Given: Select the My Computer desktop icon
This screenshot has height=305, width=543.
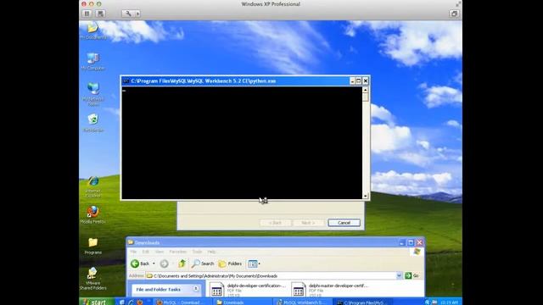Looking at the screenshot, I should click(92, 62).
